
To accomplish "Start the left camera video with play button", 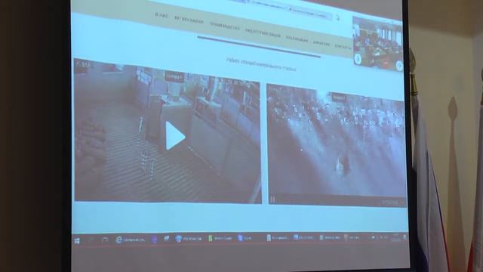I will 175,136.
